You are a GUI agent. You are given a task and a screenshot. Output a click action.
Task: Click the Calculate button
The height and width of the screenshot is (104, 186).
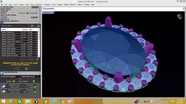click(20, 69)
